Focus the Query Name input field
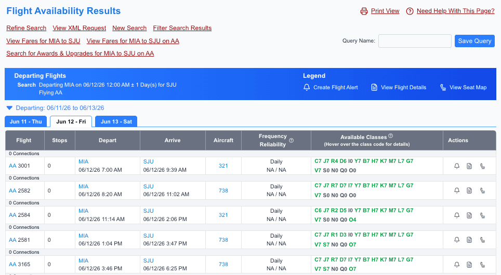Viewport: 501px width, 275px height. (415, 41)
